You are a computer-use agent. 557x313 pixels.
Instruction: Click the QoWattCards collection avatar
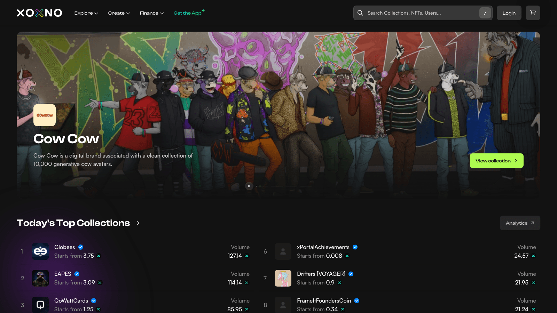click(40, 305)
